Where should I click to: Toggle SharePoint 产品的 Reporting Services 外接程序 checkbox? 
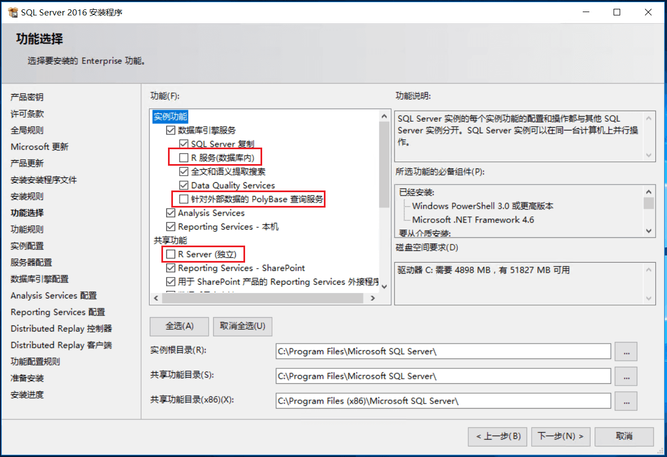coord(171,282)
